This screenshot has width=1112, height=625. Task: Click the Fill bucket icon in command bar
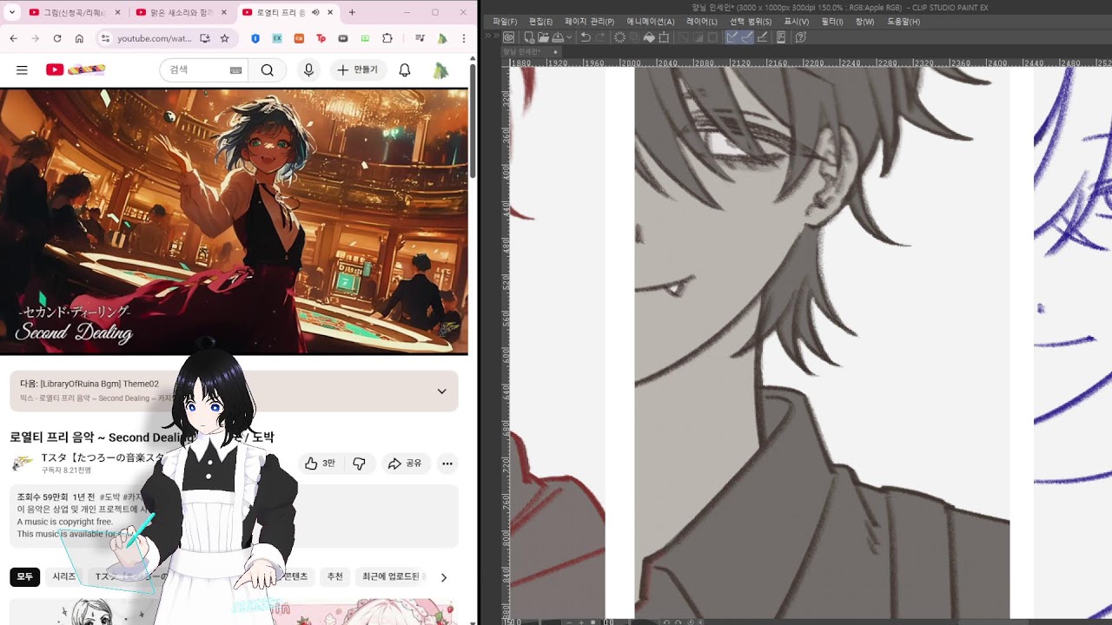(649, 37)
